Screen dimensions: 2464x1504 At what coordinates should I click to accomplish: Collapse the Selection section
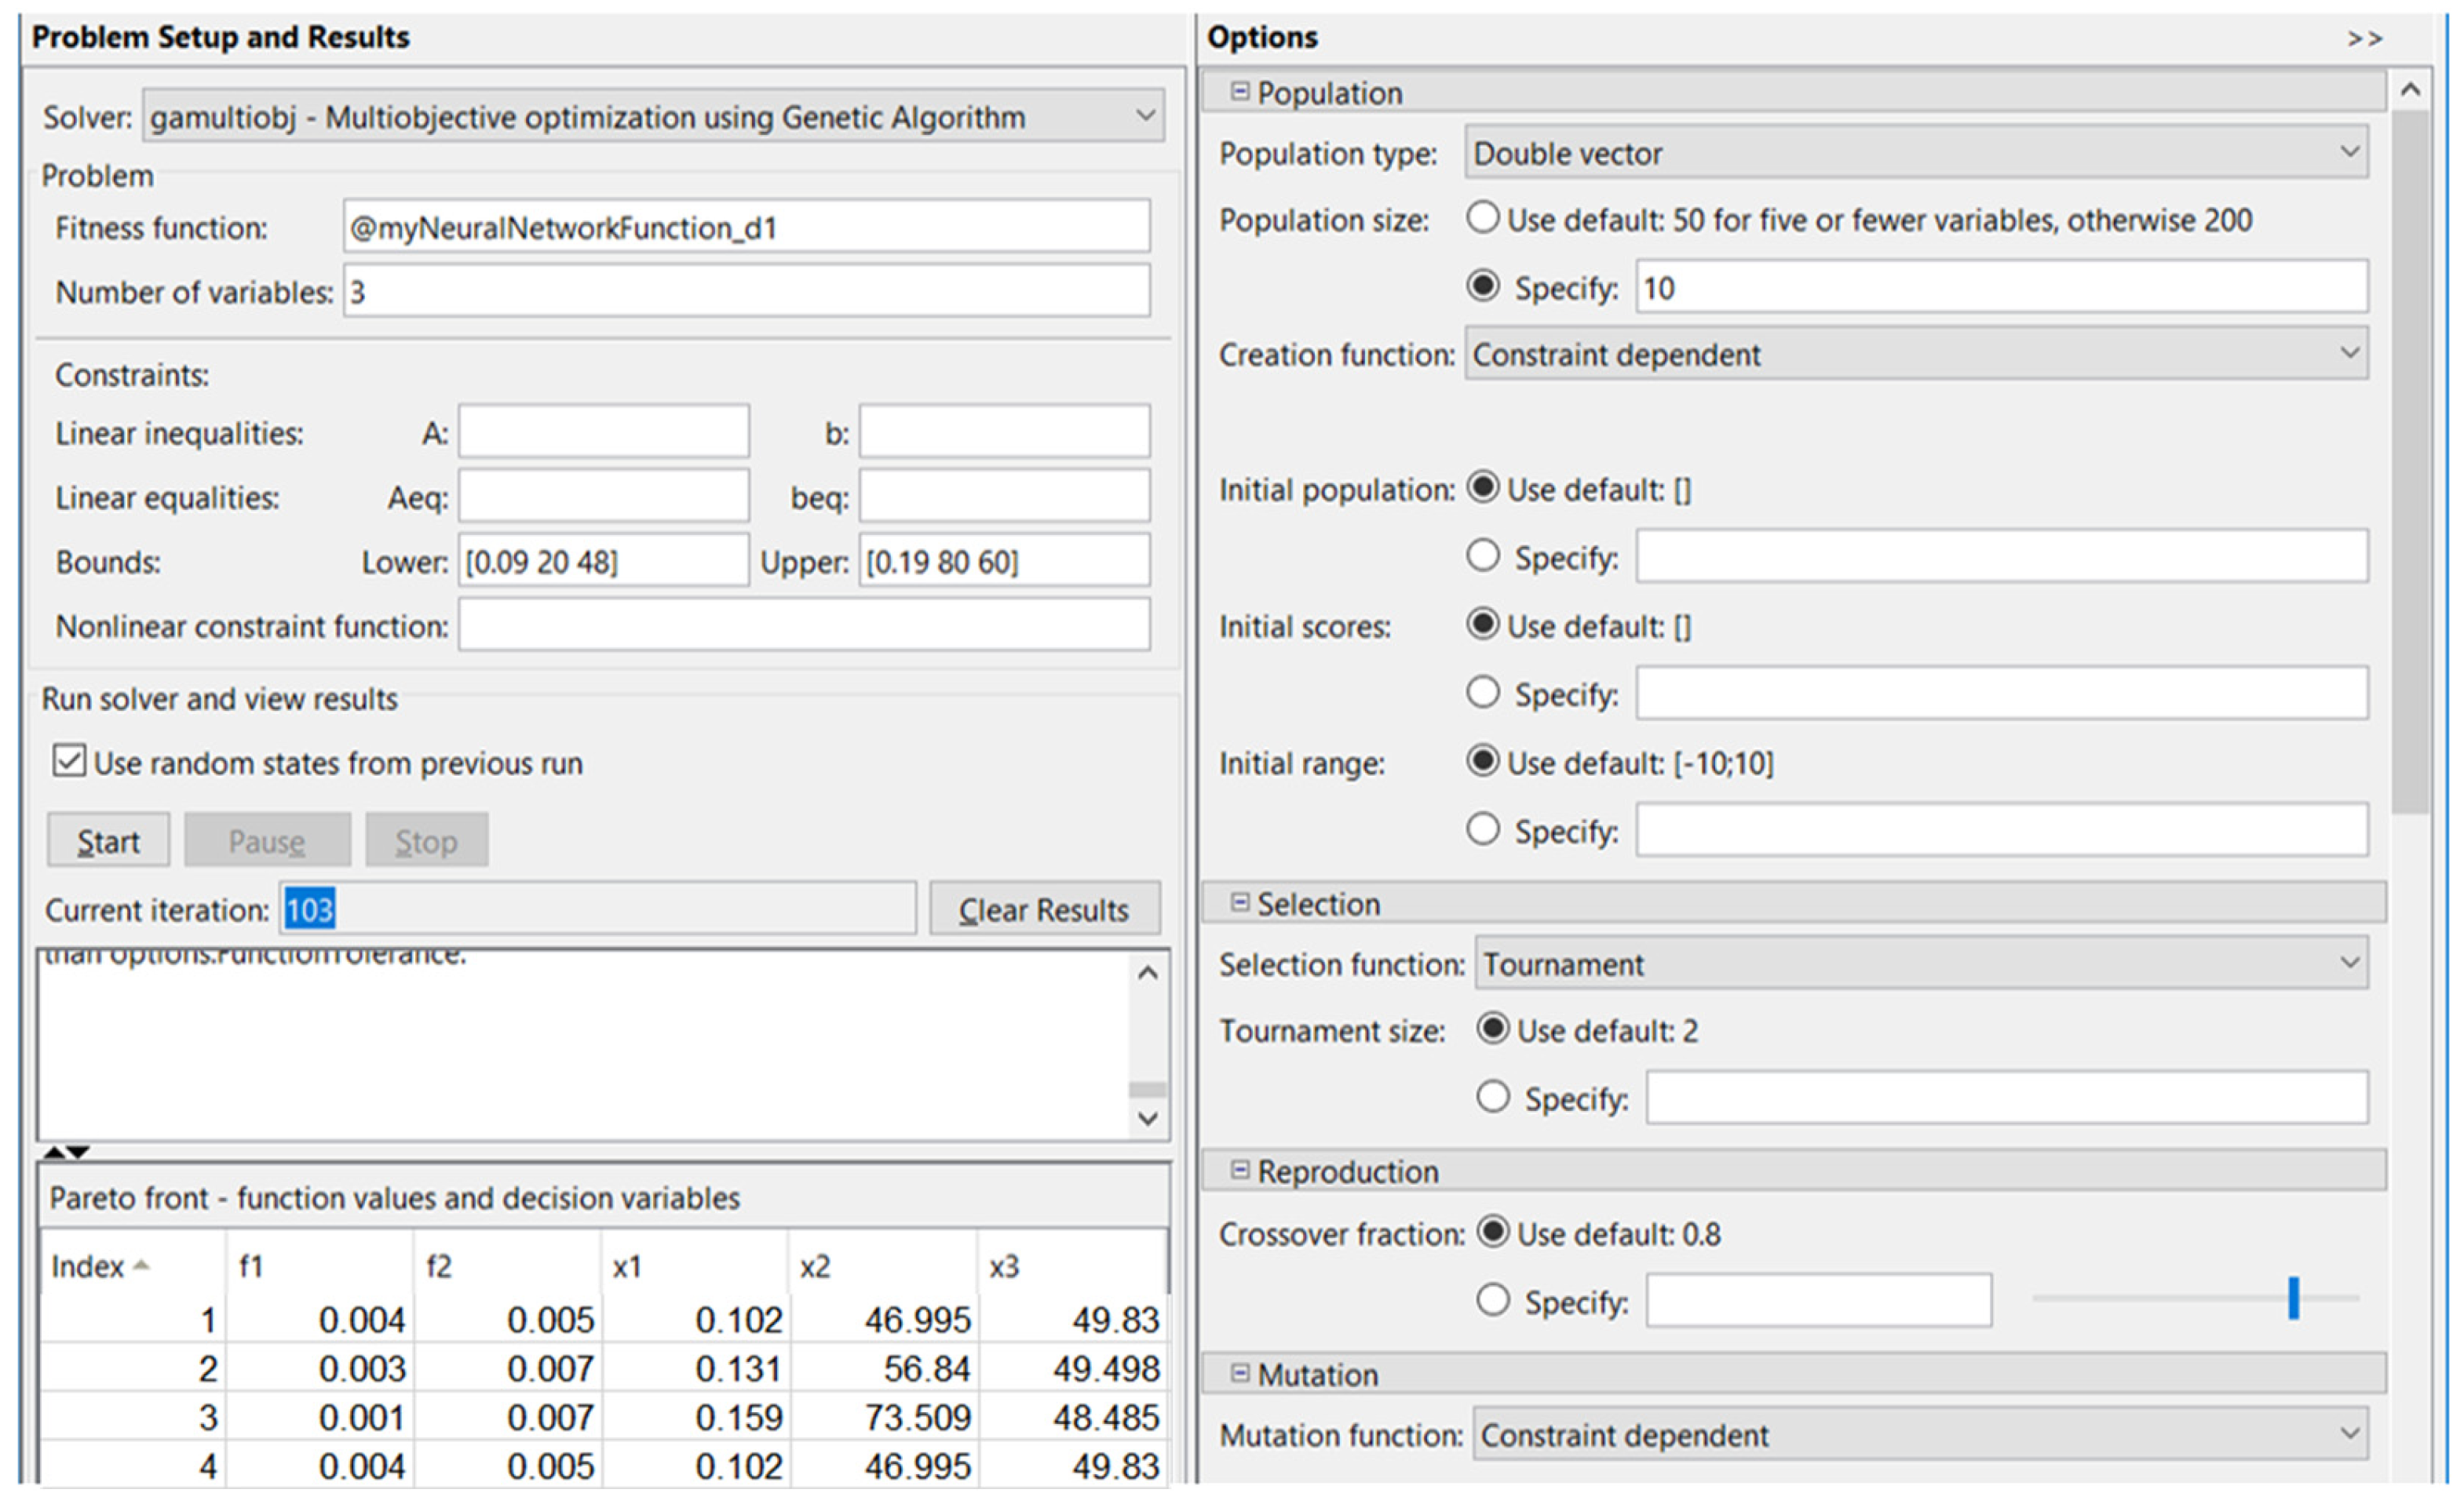click(1241, 901)
